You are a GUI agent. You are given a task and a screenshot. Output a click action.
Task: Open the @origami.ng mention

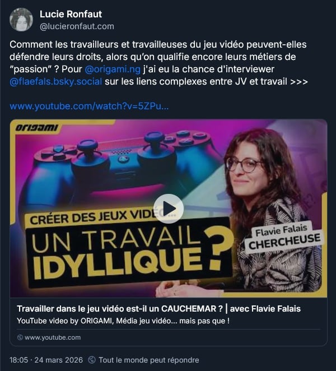(x=113, y=69)
